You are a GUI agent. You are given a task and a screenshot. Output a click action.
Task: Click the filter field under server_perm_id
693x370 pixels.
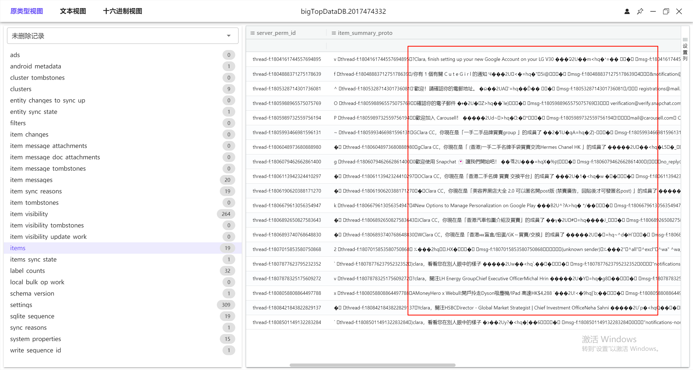286,46
